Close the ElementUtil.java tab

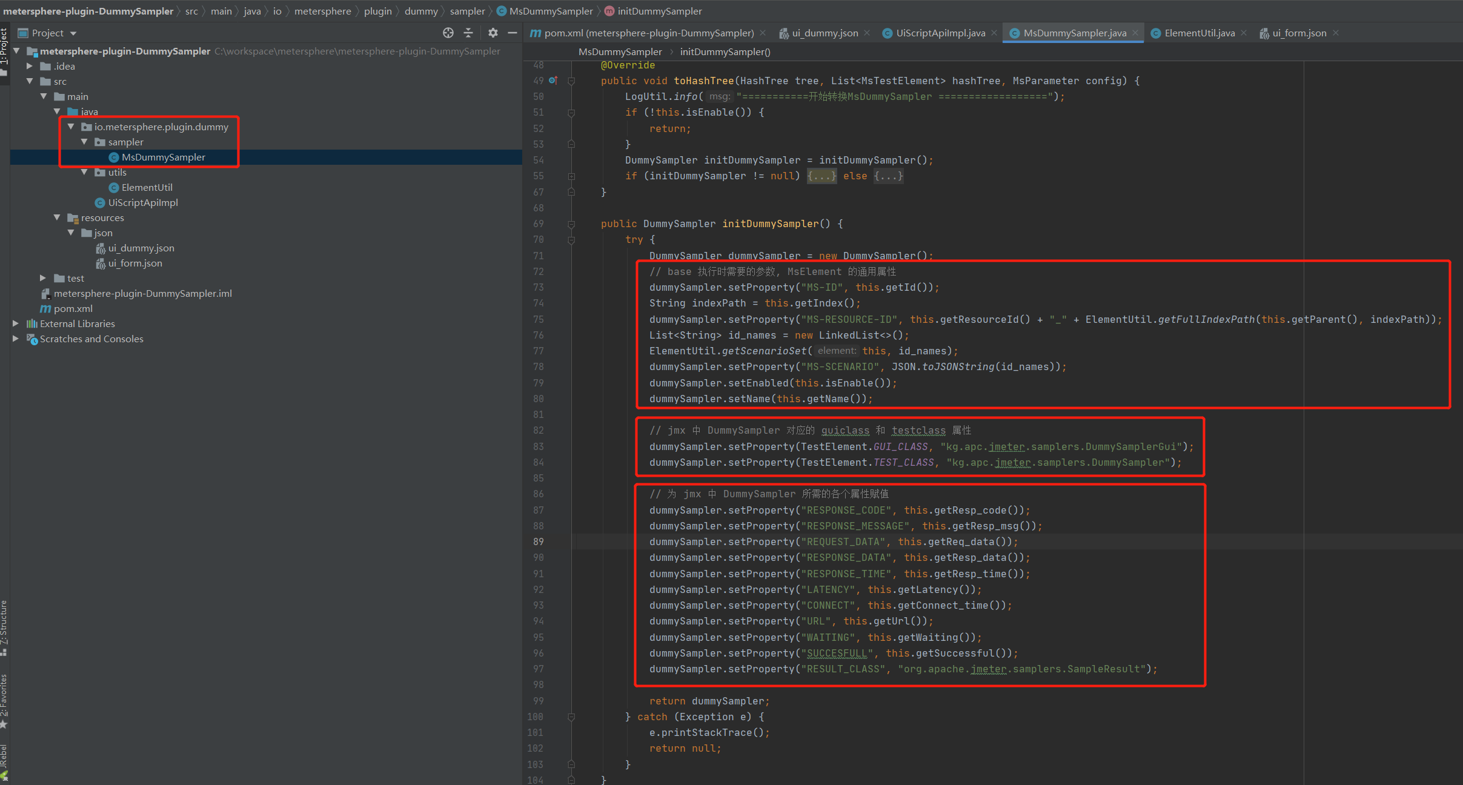click(x=1244, y=33)
